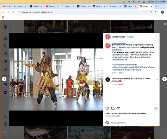
Task: Switch to the Google cities tab
Action: (67, 6)
